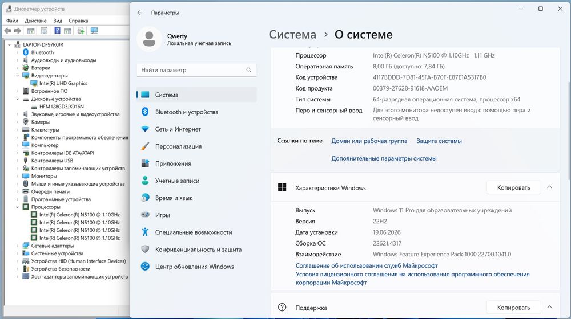Collapse the Поддержка section chevron
571x319 pixels.
(x=549, y=308)
